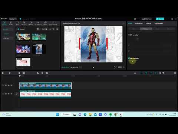Image resolution: width=178 pixels, height=134 pixels.
Task: Adjust the timeline zoom slider
Action: coord(163,73)
